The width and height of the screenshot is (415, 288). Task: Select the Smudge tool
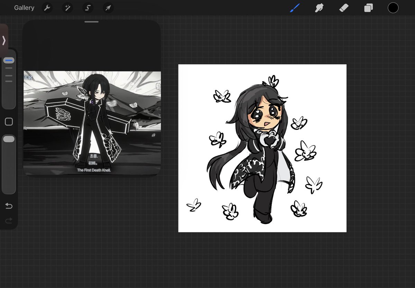click(x=319, y=8)
